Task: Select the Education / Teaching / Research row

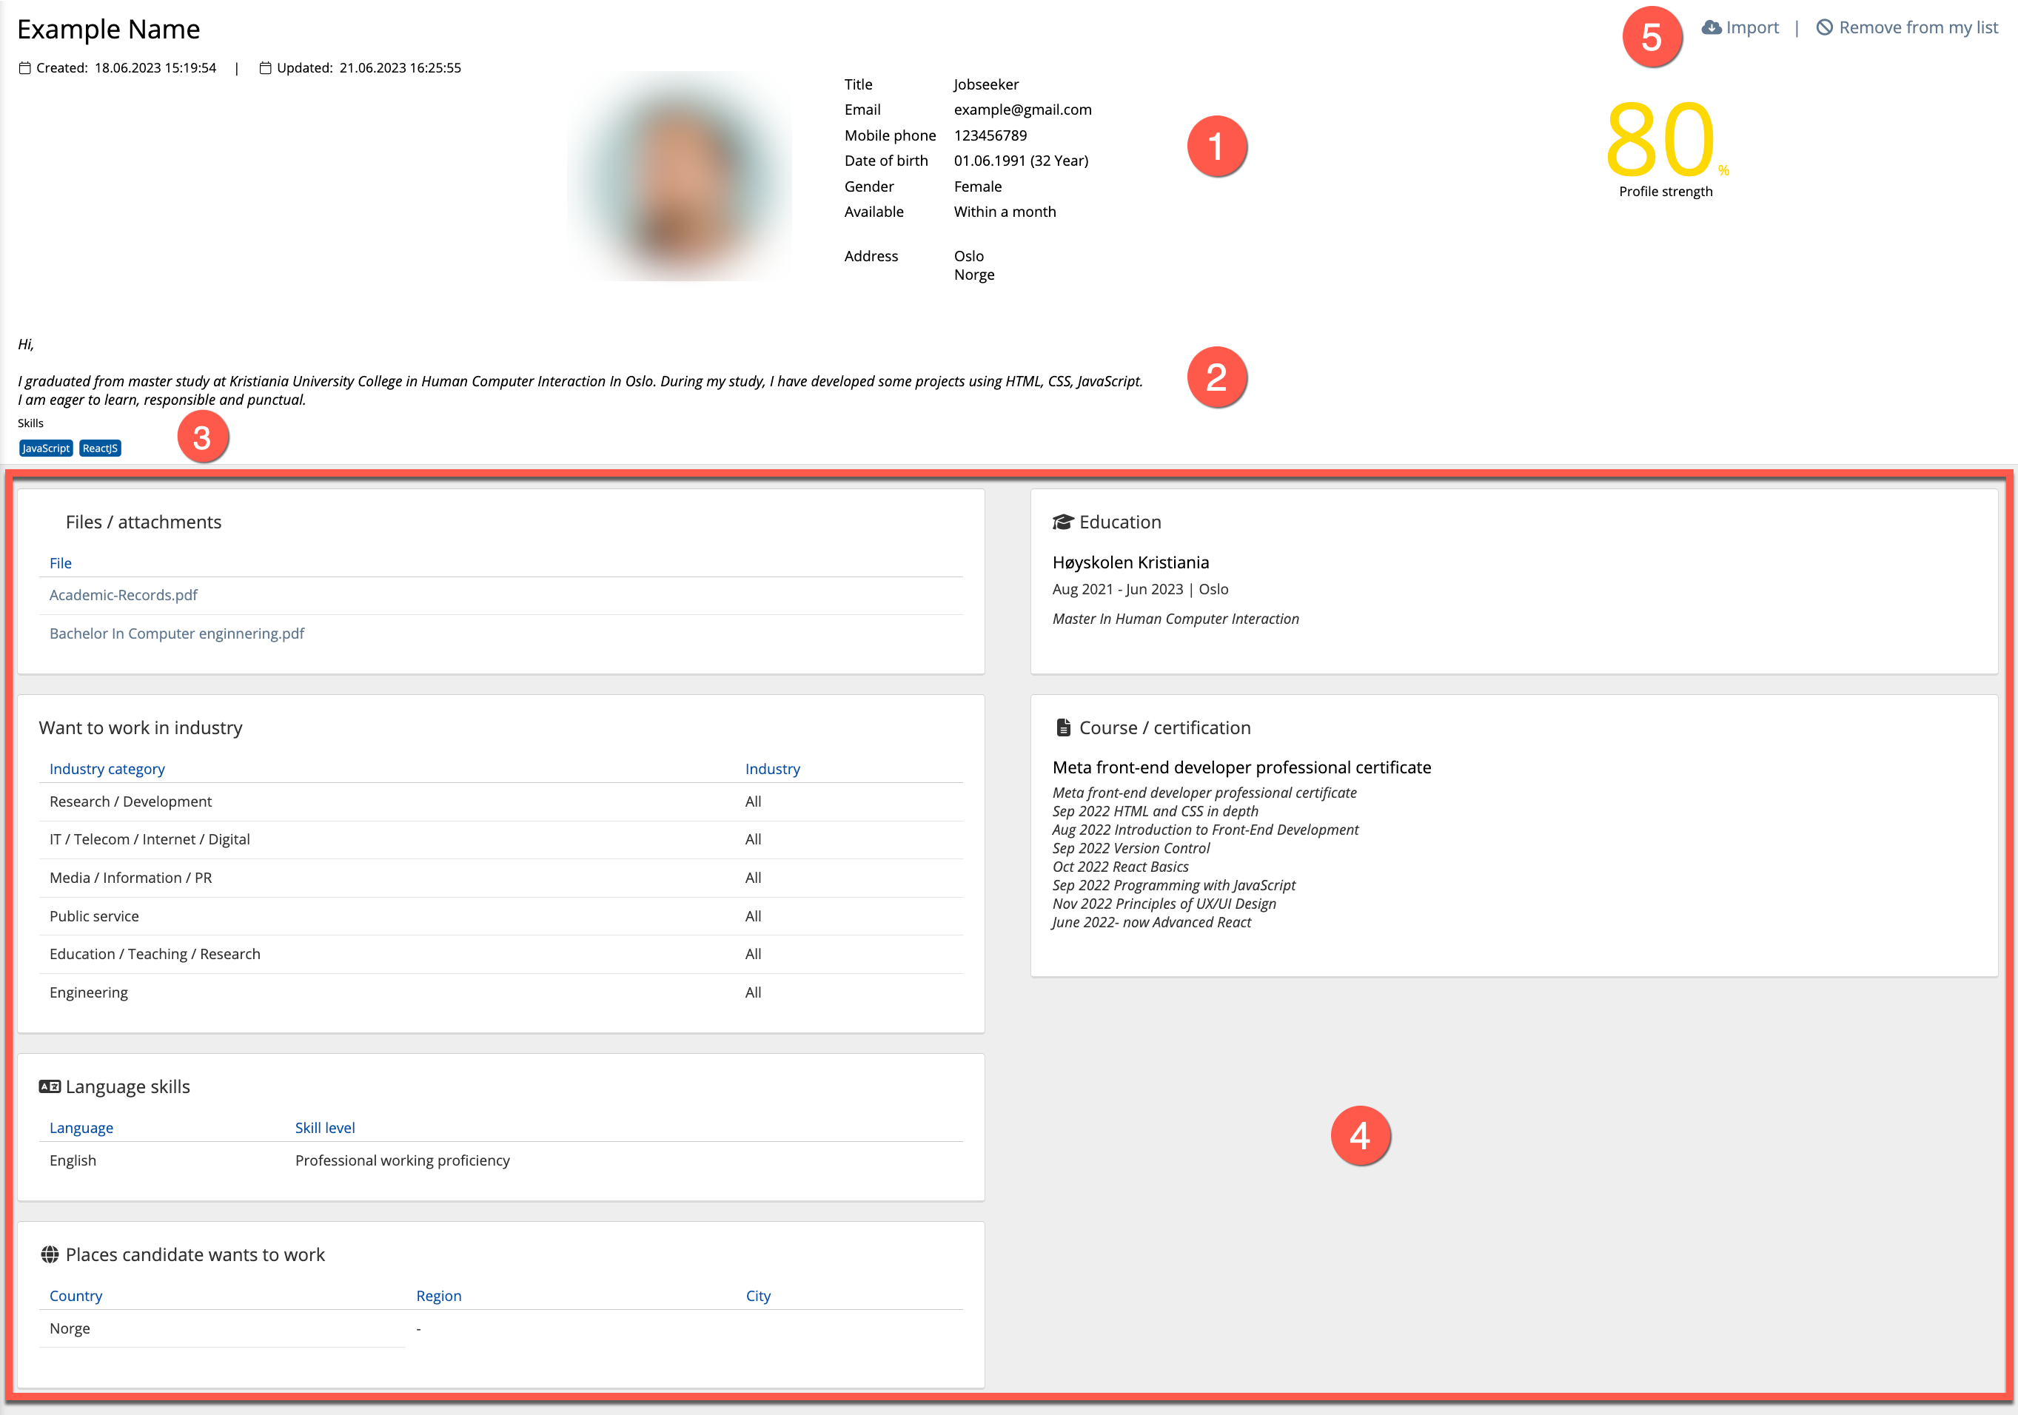Action: click(501, 955)
